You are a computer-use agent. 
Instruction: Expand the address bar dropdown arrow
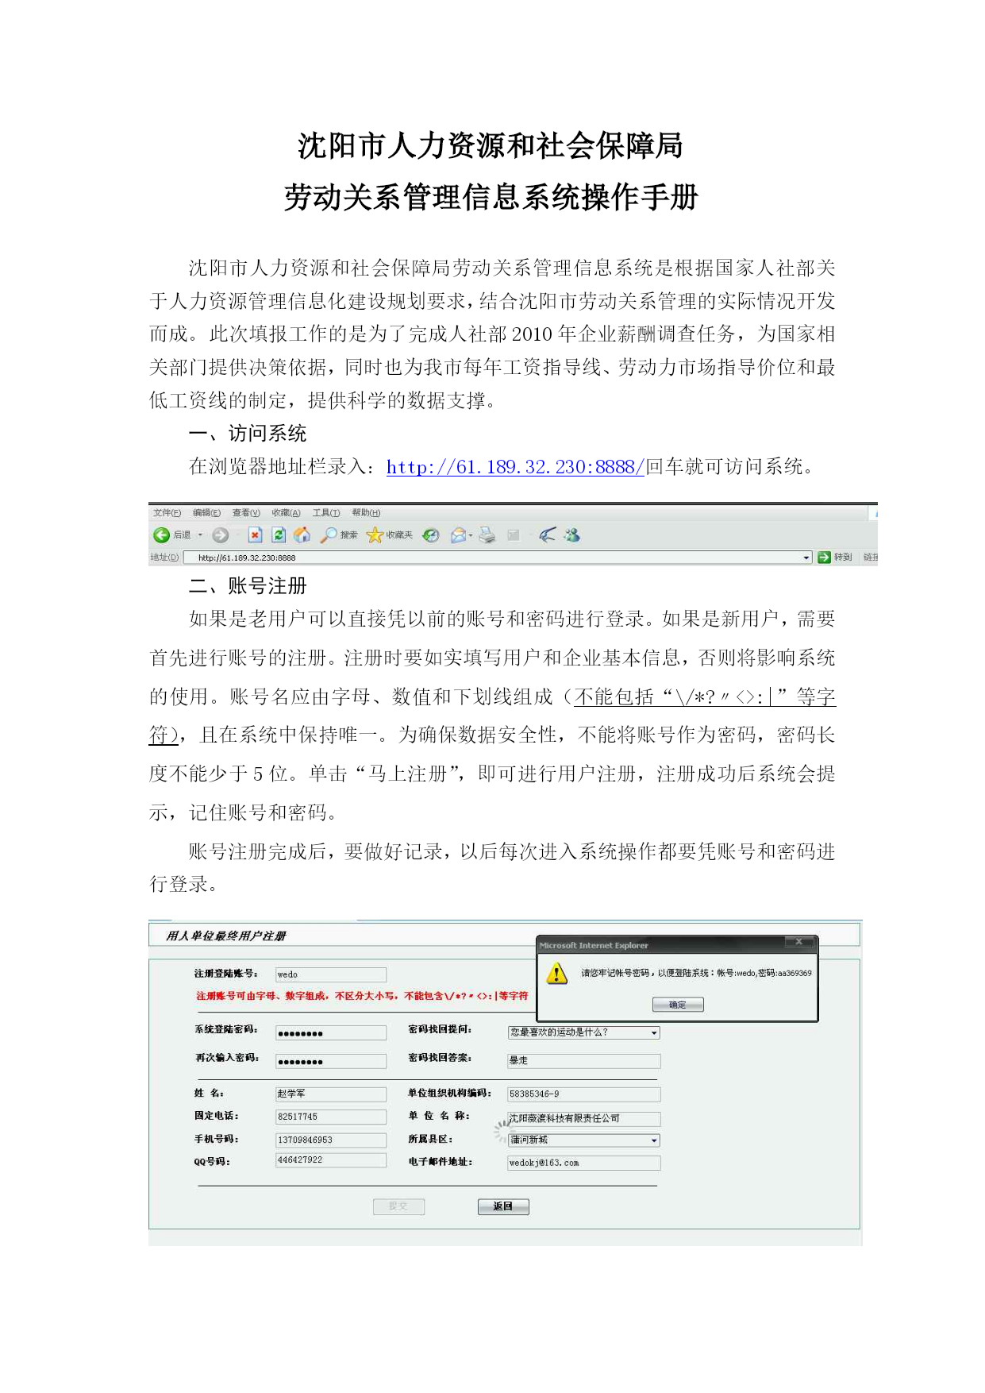click(x=806, y=558)
